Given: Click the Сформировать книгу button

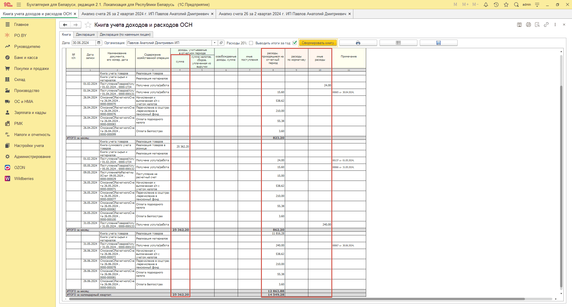Looking at the screenshot, I should coord(318,43).
